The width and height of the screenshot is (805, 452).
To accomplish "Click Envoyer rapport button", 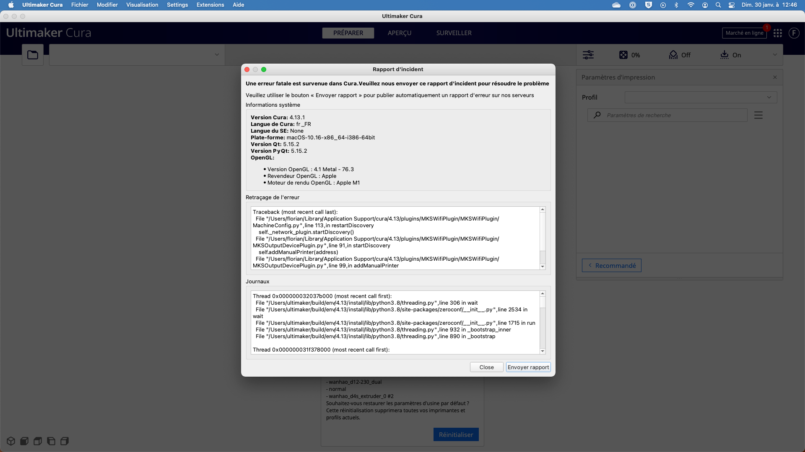I will click(x=528, y=367).
